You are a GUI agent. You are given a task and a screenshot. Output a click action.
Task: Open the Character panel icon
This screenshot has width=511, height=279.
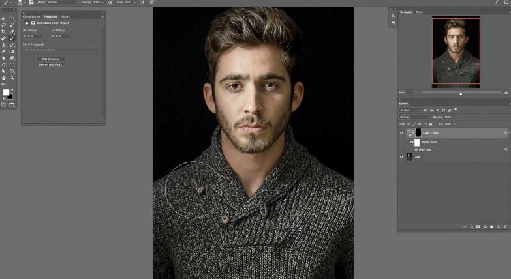tap(393, 16)
